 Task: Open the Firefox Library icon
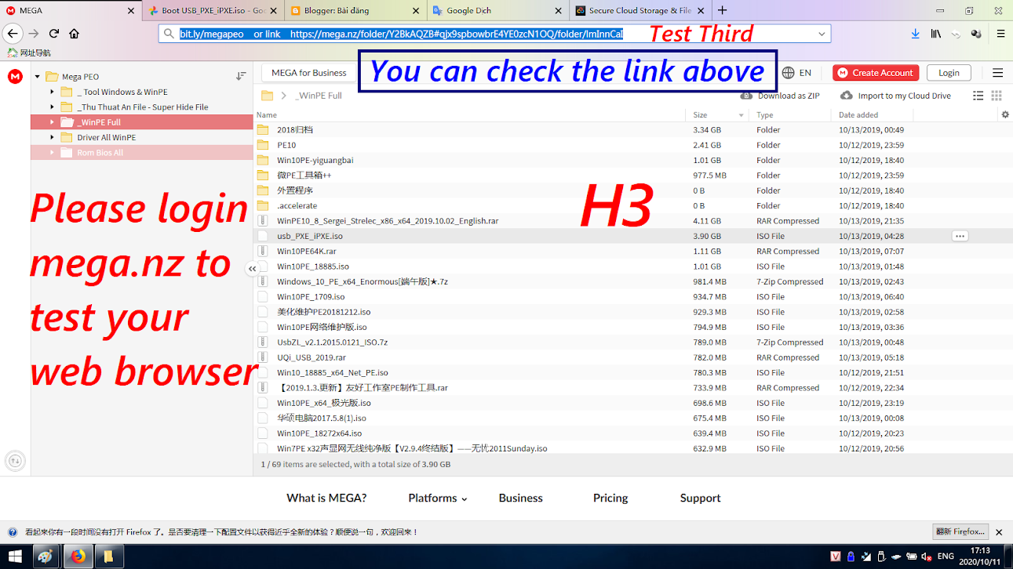pyautogui.click(x=936, y=34)
